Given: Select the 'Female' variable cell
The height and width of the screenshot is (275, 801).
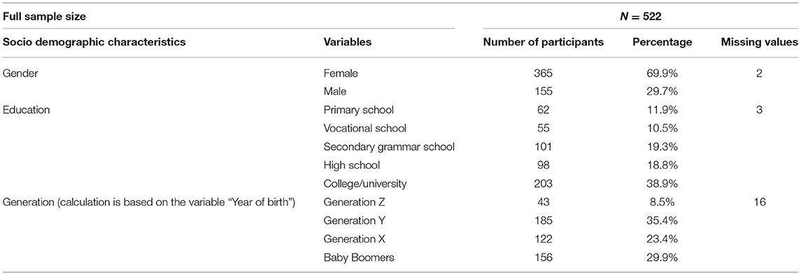Looking at the screenshot, I should click(x=341, y=73).
